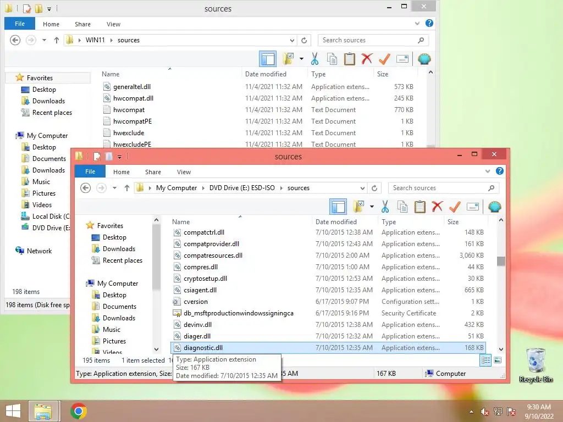Open View tab in front sources window
Viewport: 563px width, 422px height.
click(184, 172)
